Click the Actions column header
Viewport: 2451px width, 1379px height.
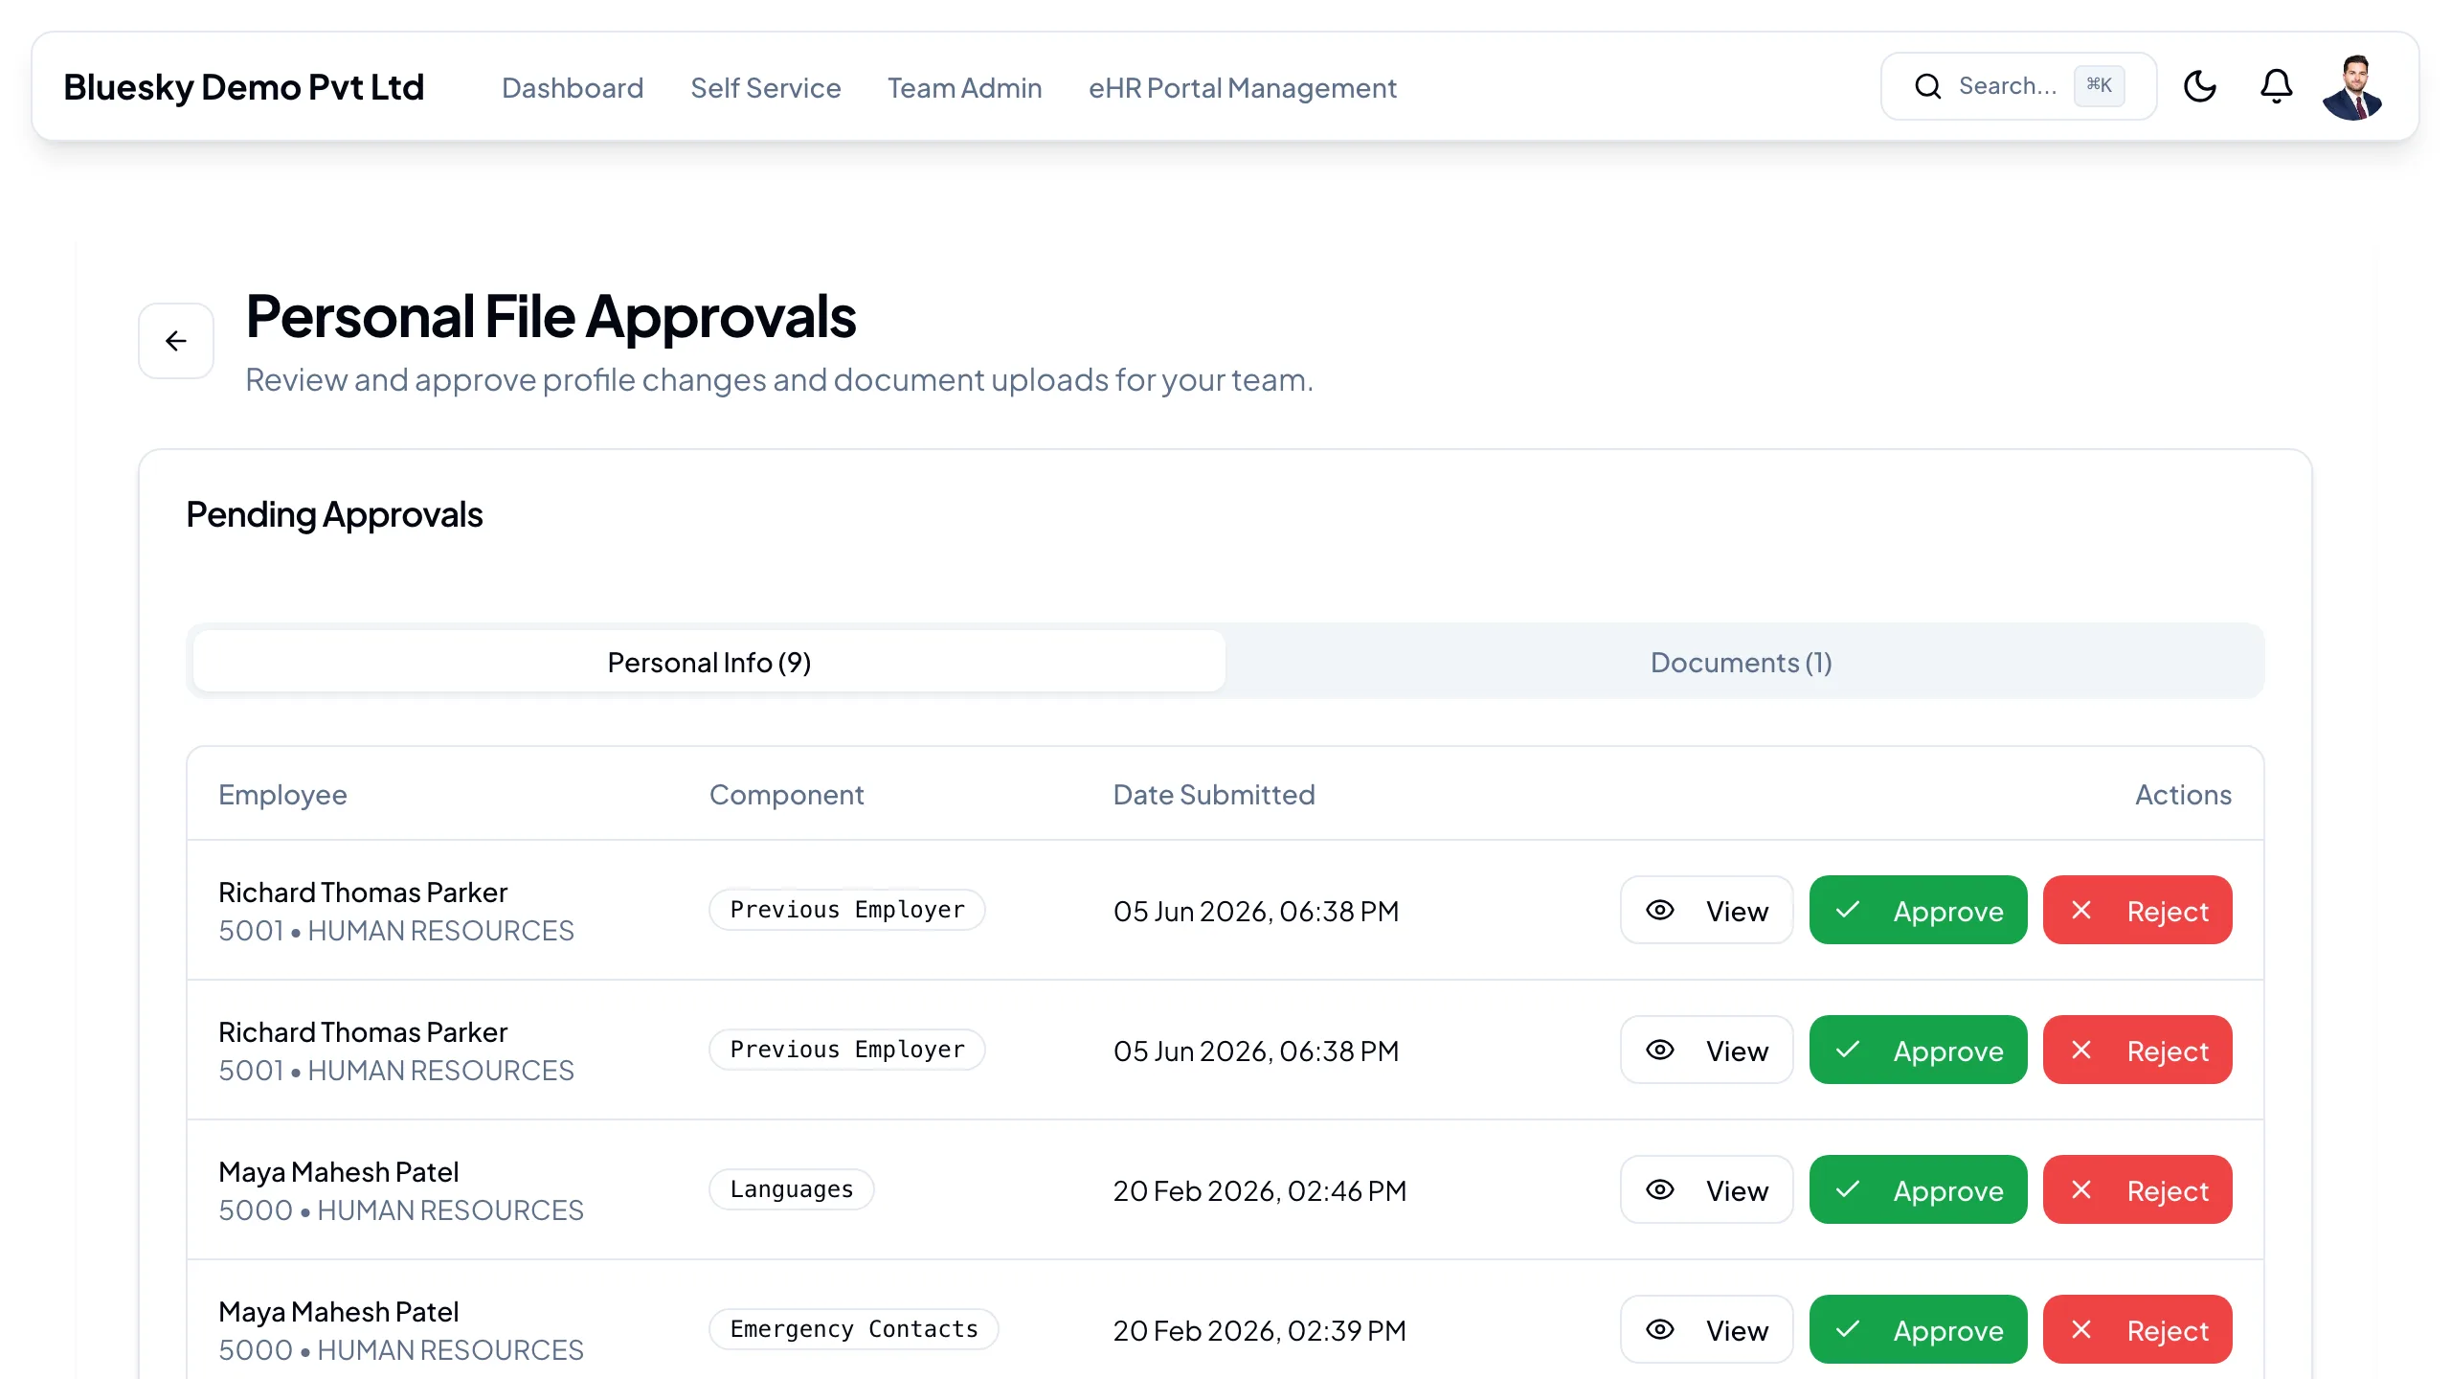2183,794
